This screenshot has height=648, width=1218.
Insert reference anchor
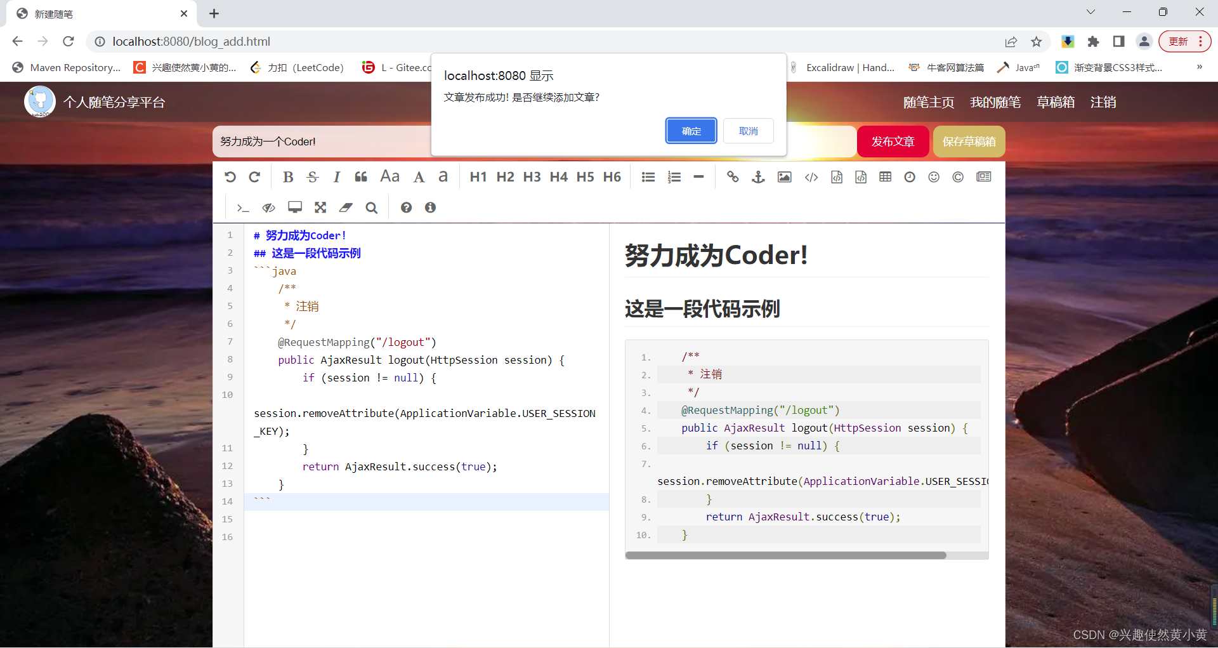click(x=758, y=177)
